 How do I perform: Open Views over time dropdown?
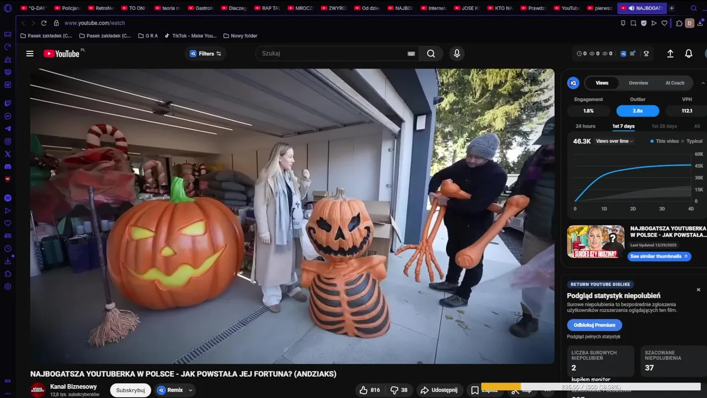tap(615, 142)
